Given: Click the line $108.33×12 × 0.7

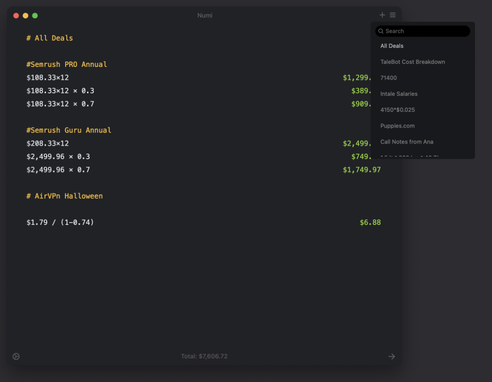Looking at the screenshot, I should click(60, 104).
